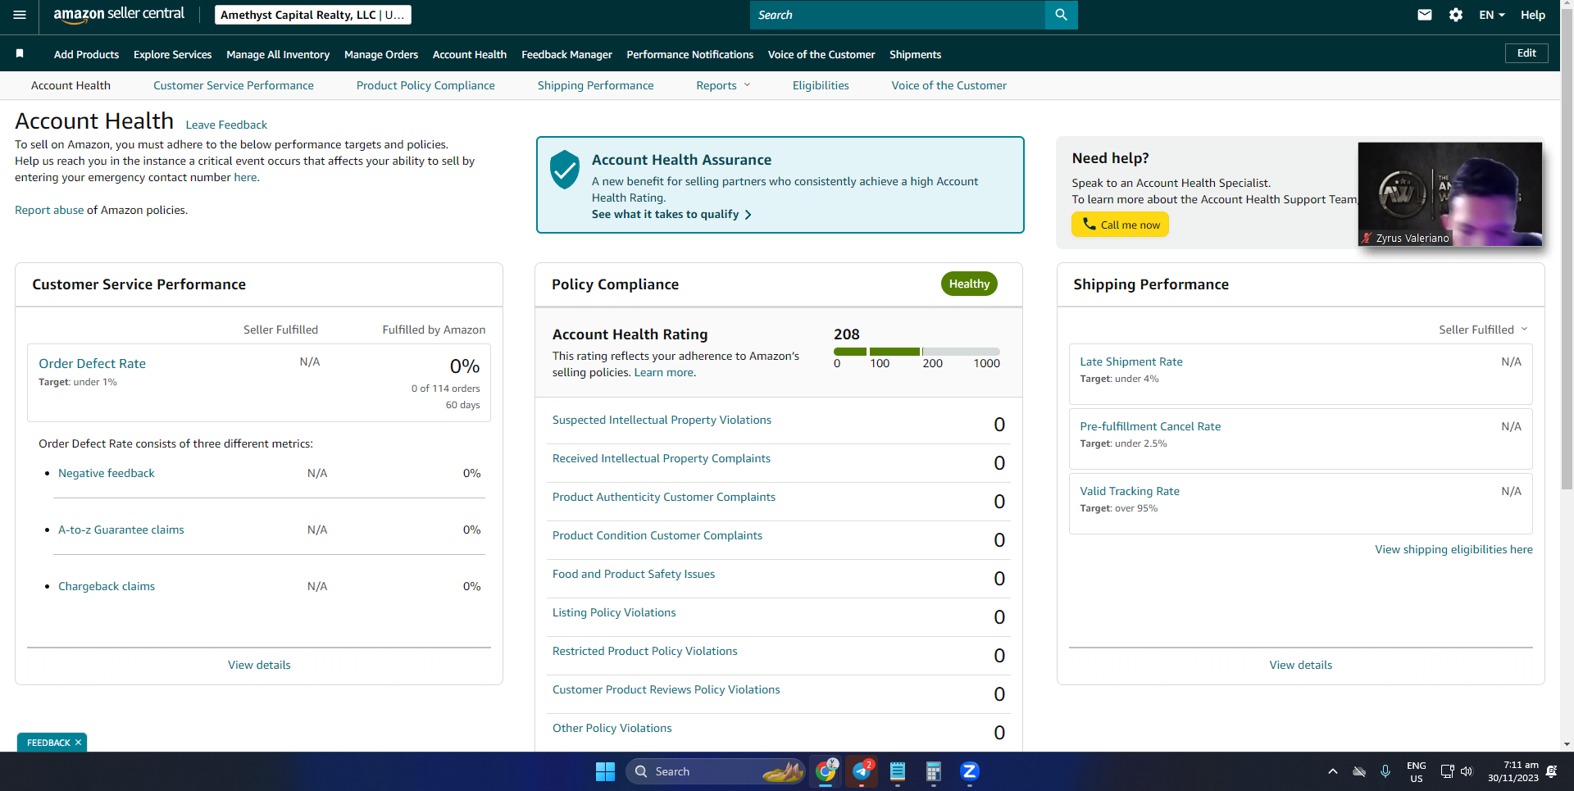
Task: Open Zoom from the taskbar
Action: click(x=970, y=771)
